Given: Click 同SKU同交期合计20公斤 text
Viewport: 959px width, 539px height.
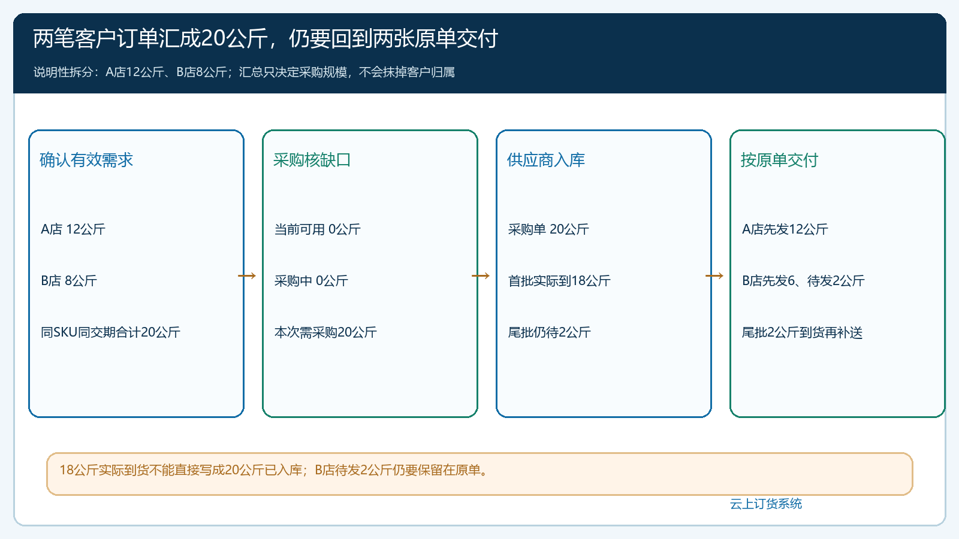Looking at the screenshot, I should (110, 332).
